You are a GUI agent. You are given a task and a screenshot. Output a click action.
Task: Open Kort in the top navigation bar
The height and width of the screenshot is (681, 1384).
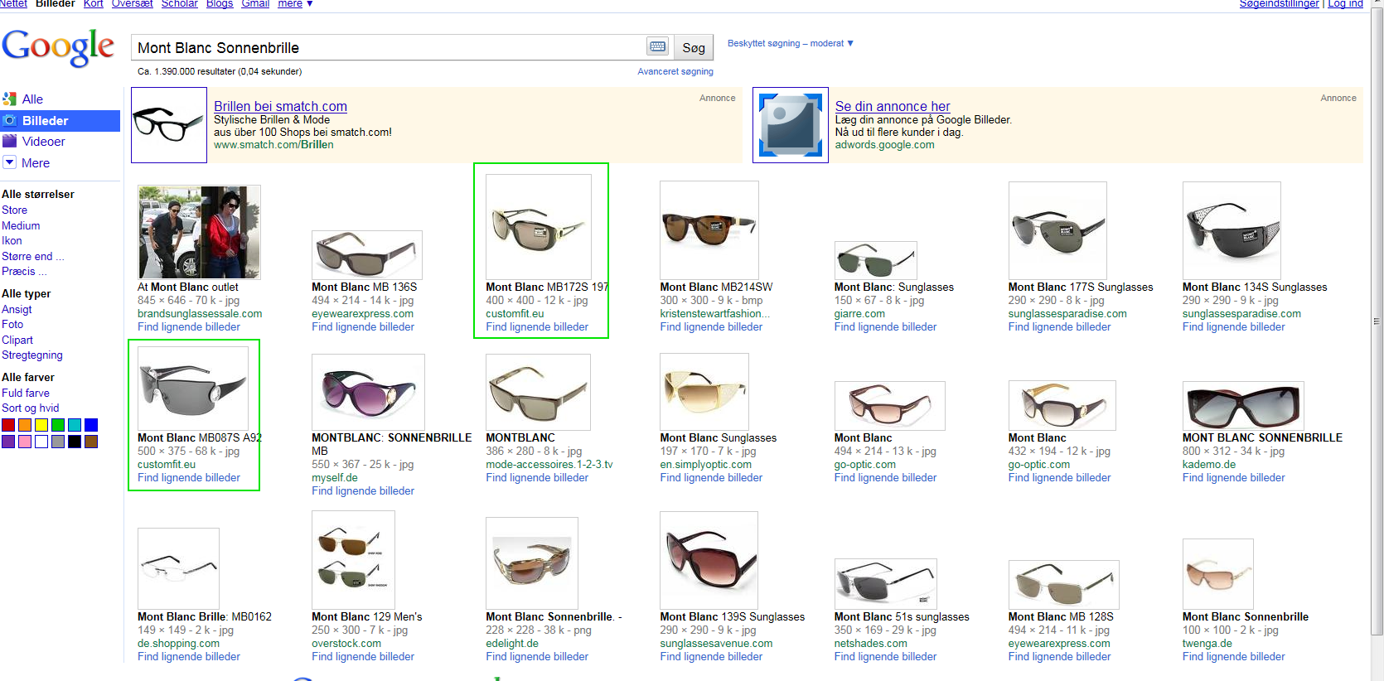pos(94,4)
